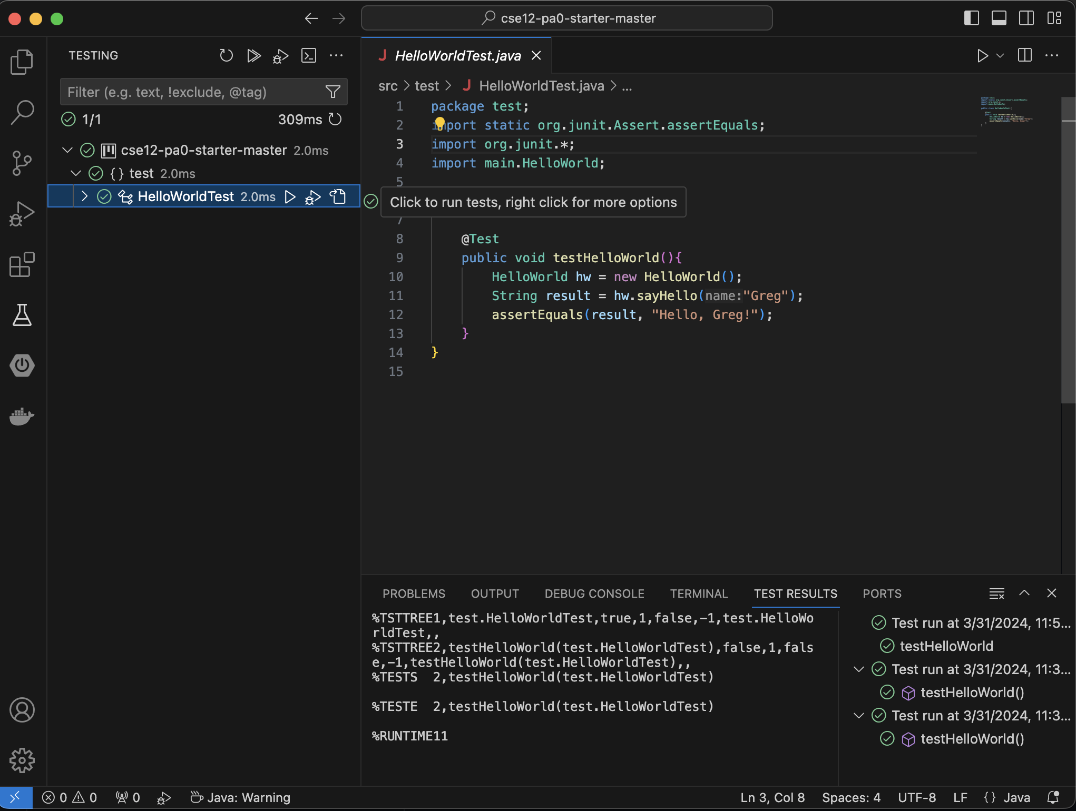1076x811 pixels.
Task: Open the Explorer view in activity bar
Action: 22,62
